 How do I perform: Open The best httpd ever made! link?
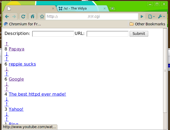(x=37, y=94)
